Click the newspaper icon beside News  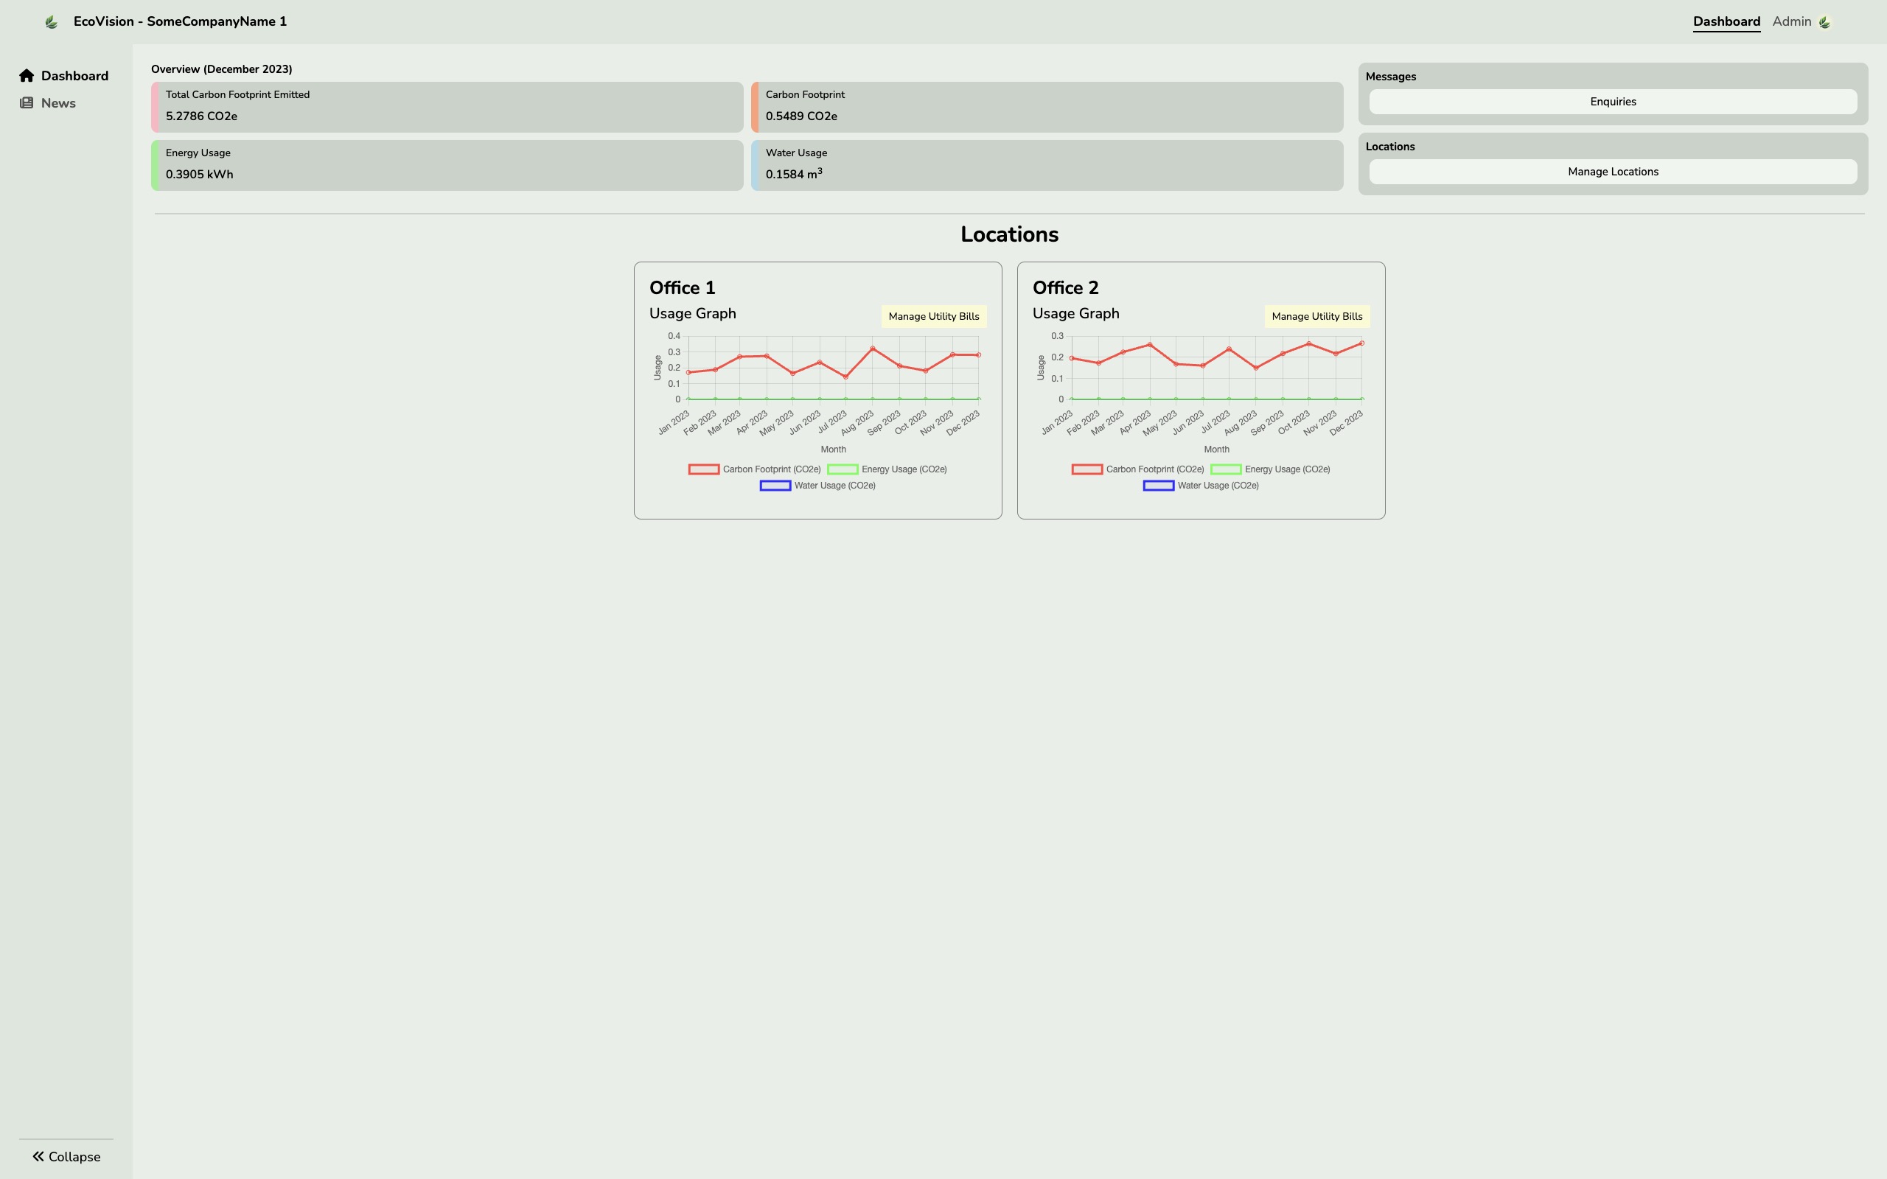point(27,103)
